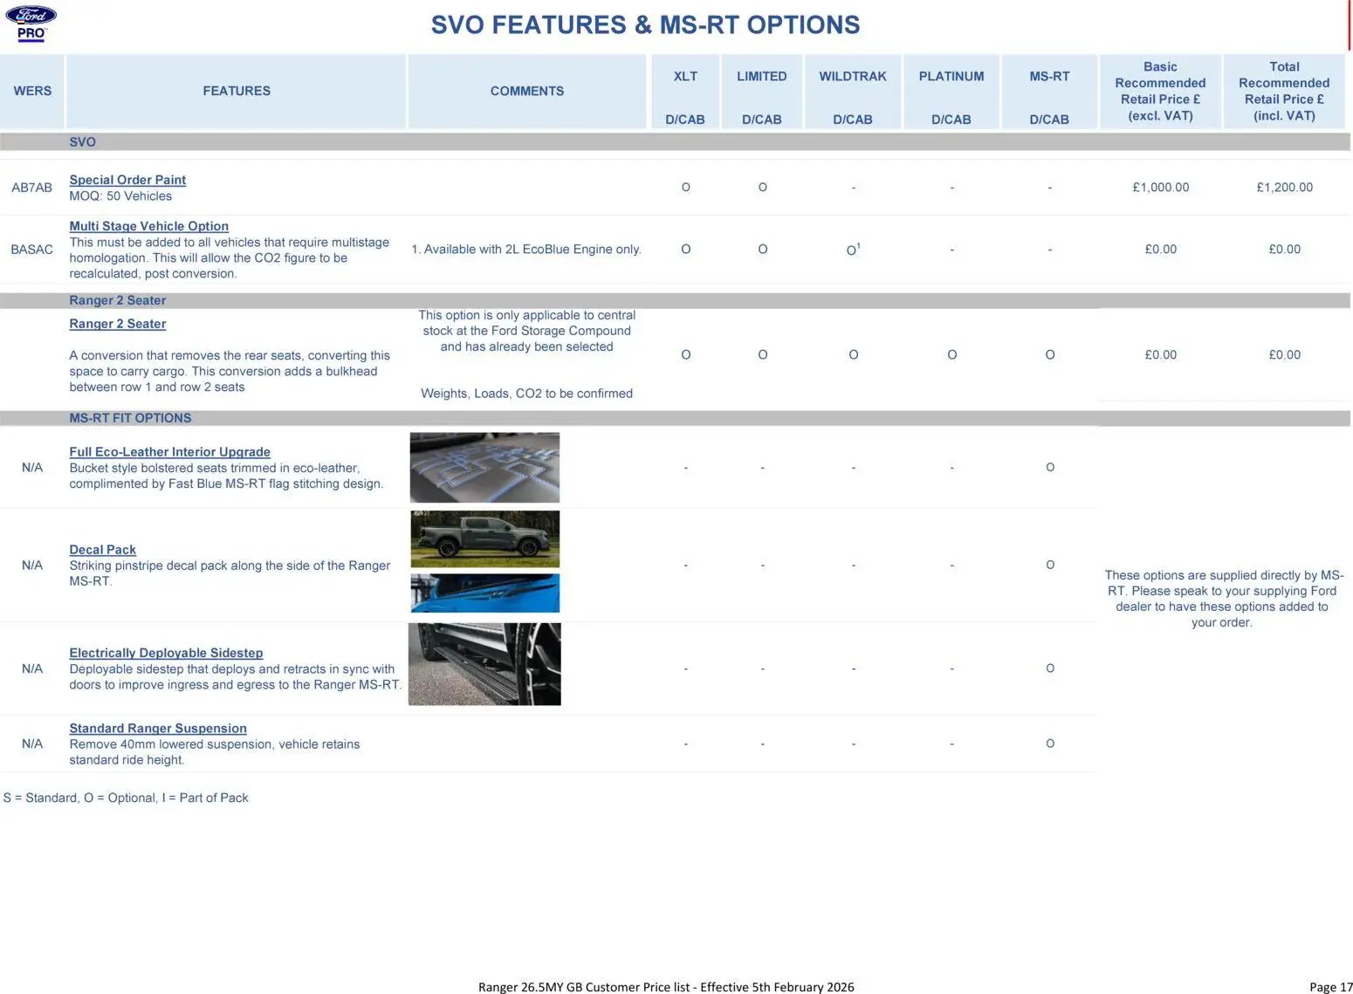Open the Electrically Deployable Sidestep link

click(x=166, y=653)
